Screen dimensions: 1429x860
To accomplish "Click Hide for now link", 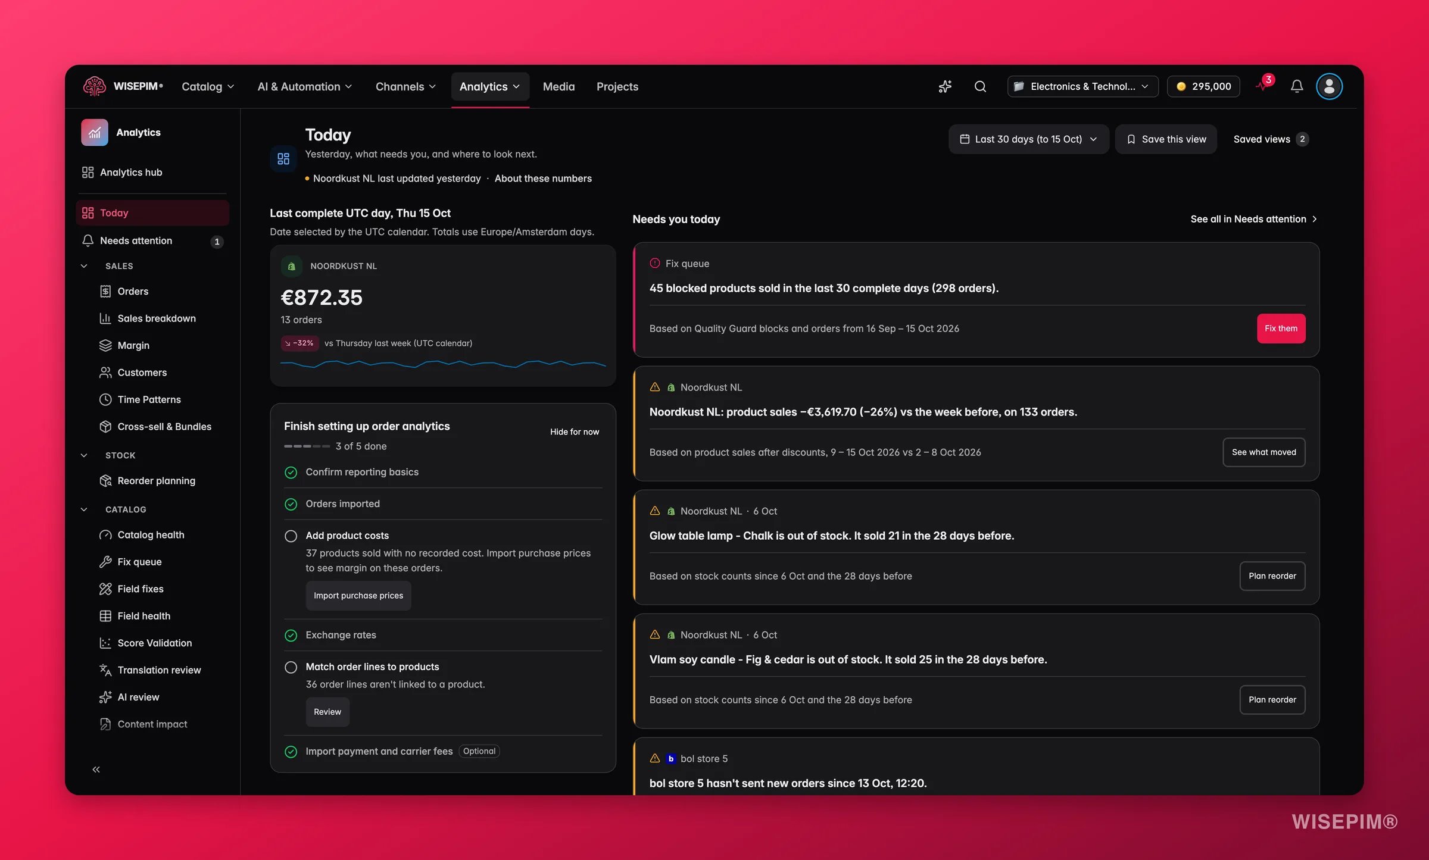I will (x=575, y=431).
